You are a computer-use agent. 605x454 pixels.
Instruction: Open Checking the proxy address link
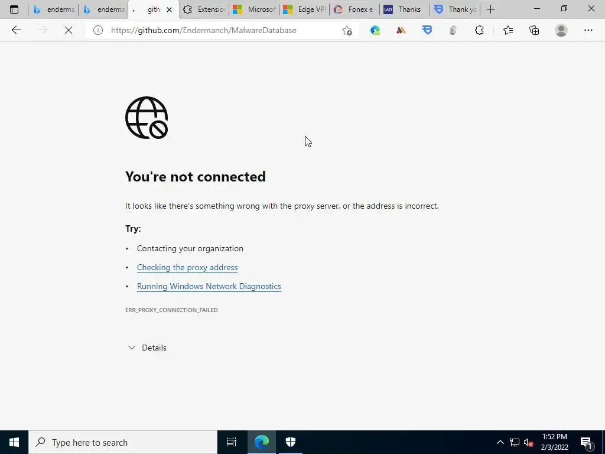click(x=187, y=267)
